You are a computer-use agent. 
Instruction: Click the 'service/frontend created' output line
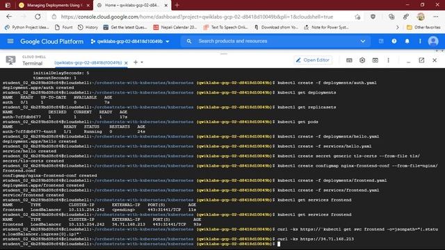(33, 195)
